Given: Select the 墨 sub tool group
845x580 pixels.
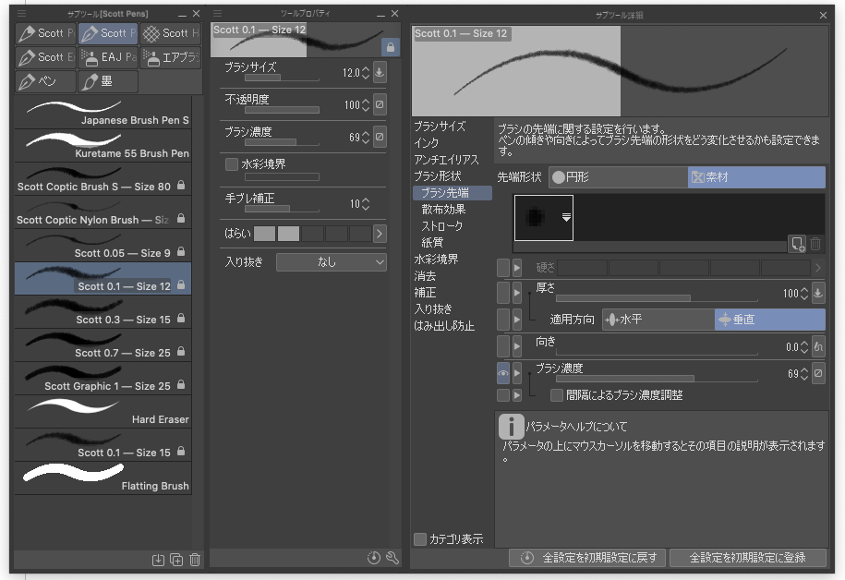Looking at the screenshot, I should [107, 81].
